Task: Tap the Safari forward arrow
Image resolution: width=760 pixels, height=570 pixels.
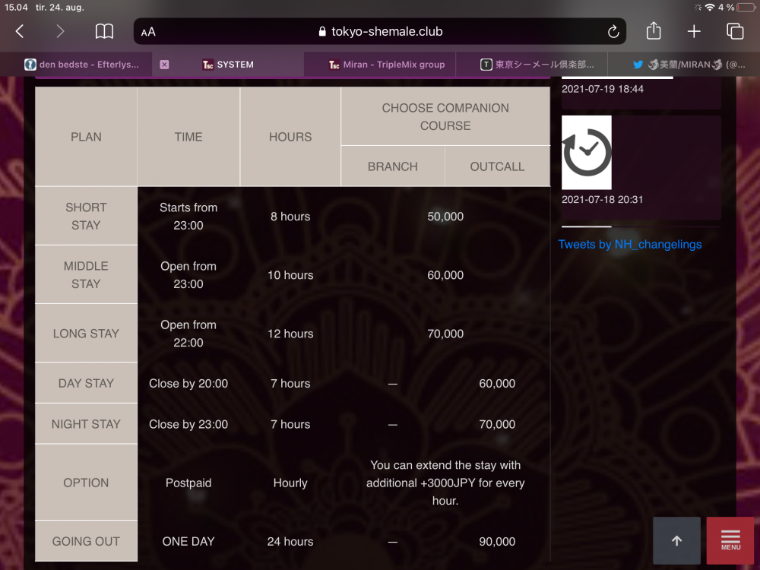Action: click(60, 31)
